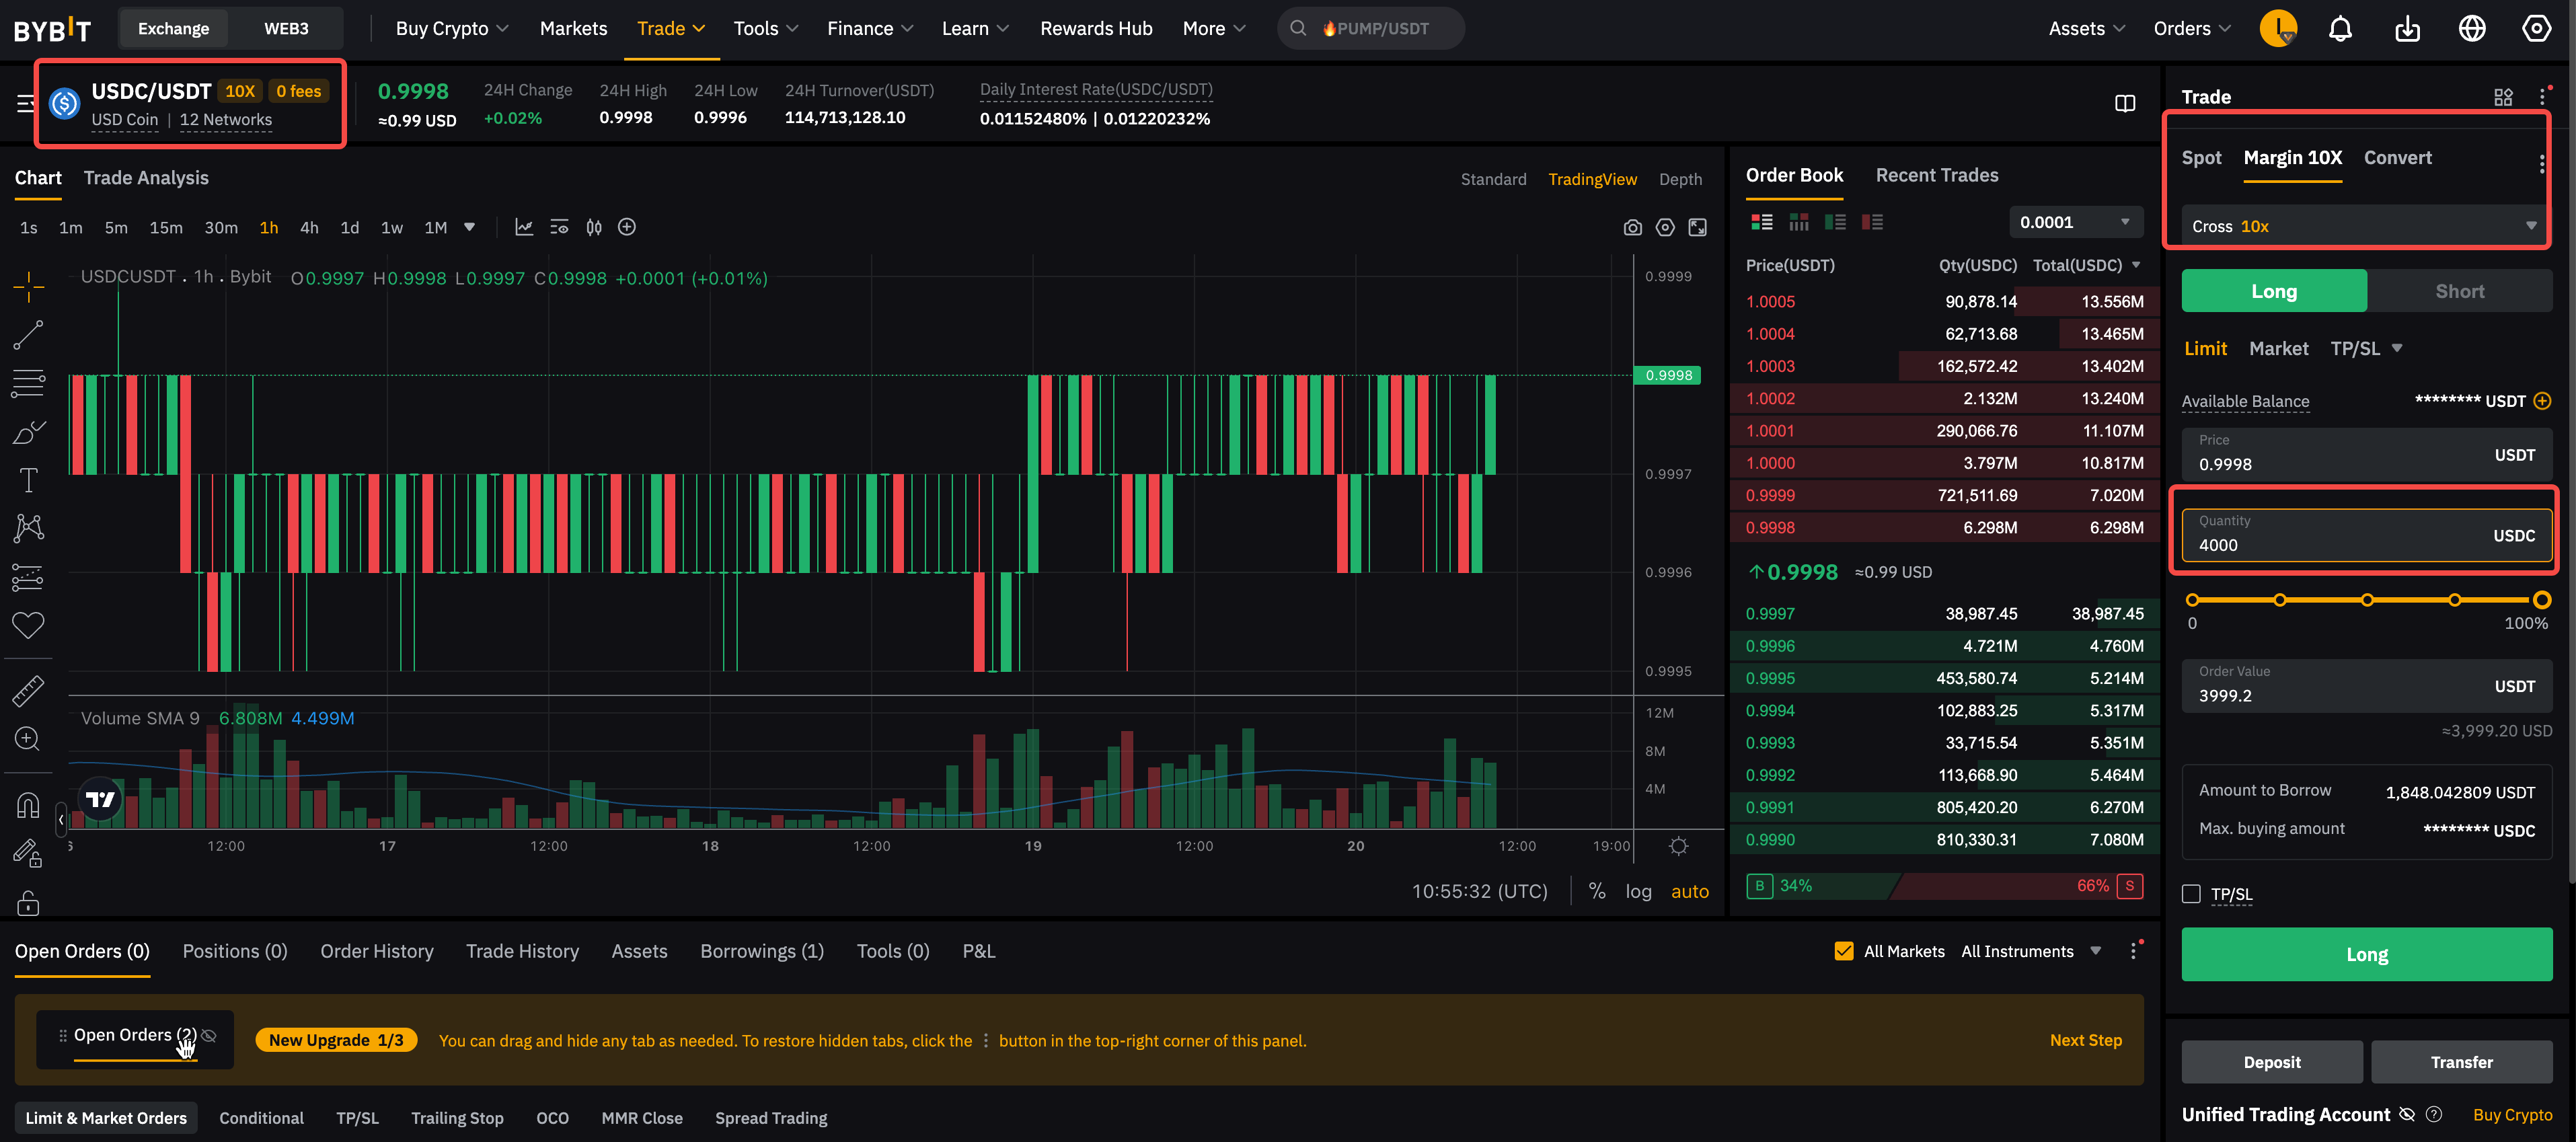Open the language globe icon

pyautogui.click(x=2472, y=28)
